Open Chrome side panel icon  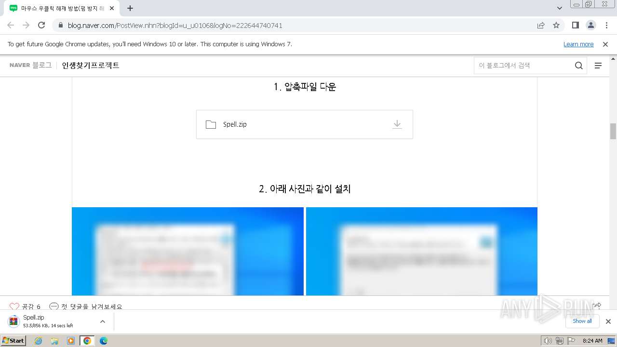[x=575, y=25]
